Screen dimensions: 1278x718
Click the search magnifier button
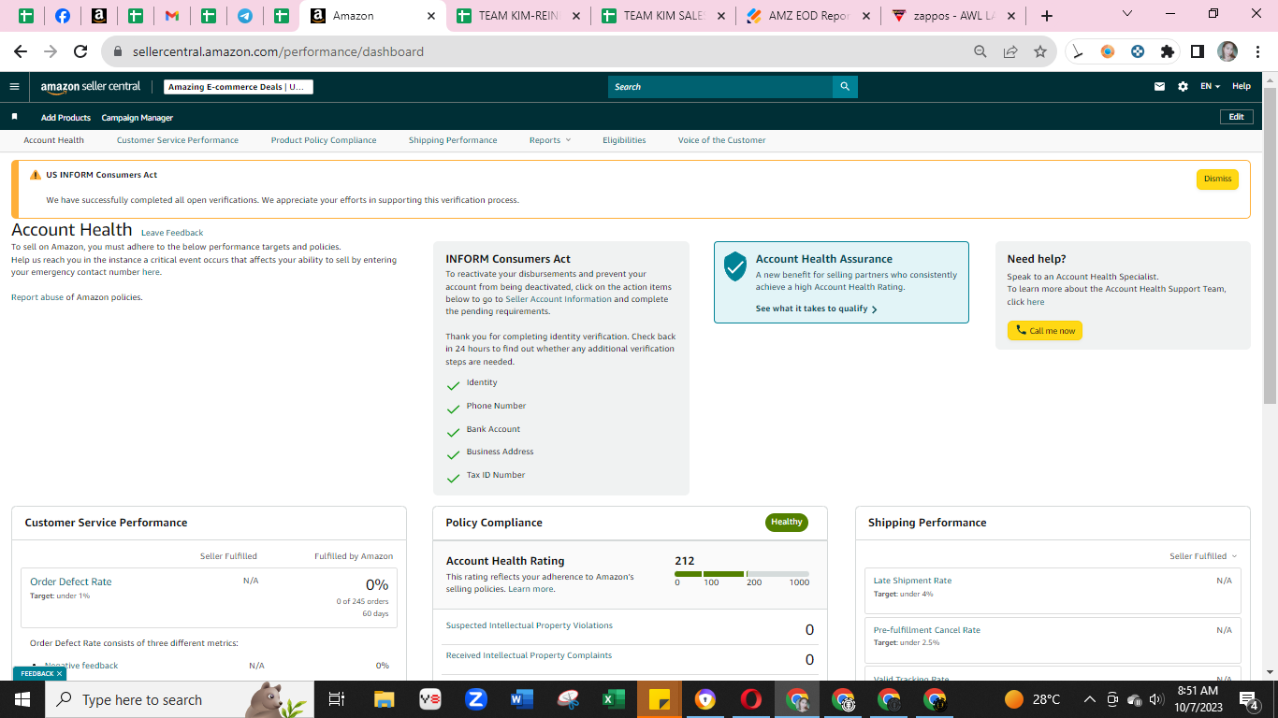[845, 87]
